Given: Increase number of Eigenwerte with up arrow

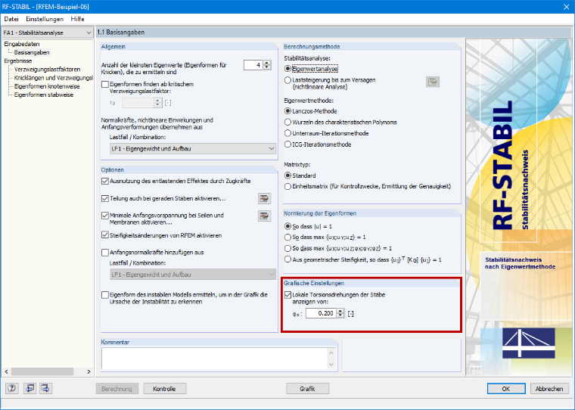Looking at the screenshot, I should (x=267, y=63).
